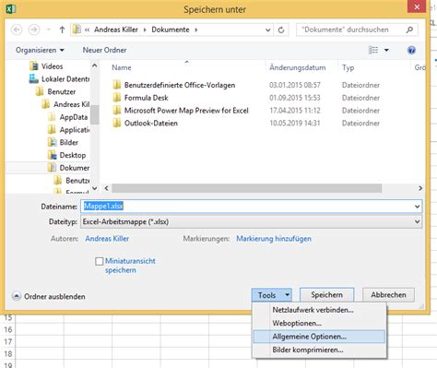This screenshot has height=368, width=437.
Task: Open the Organisieren menu
Action: click(x=40, y=50)
